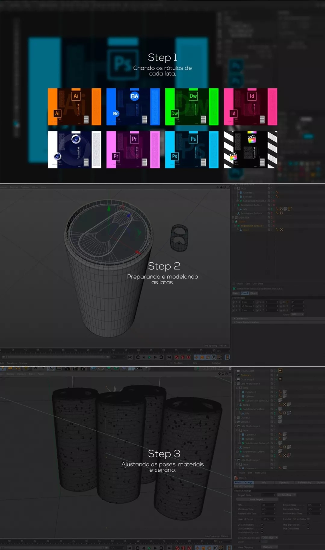Expand the Cloner.1 tree node
The width and height of the screenshot is (325, 550).
pyautogui.click(x=235, y=422)
